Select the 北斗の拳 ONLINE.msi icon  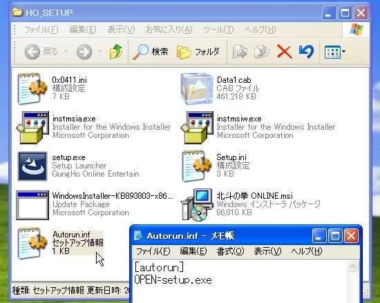[x=197, y=205]
